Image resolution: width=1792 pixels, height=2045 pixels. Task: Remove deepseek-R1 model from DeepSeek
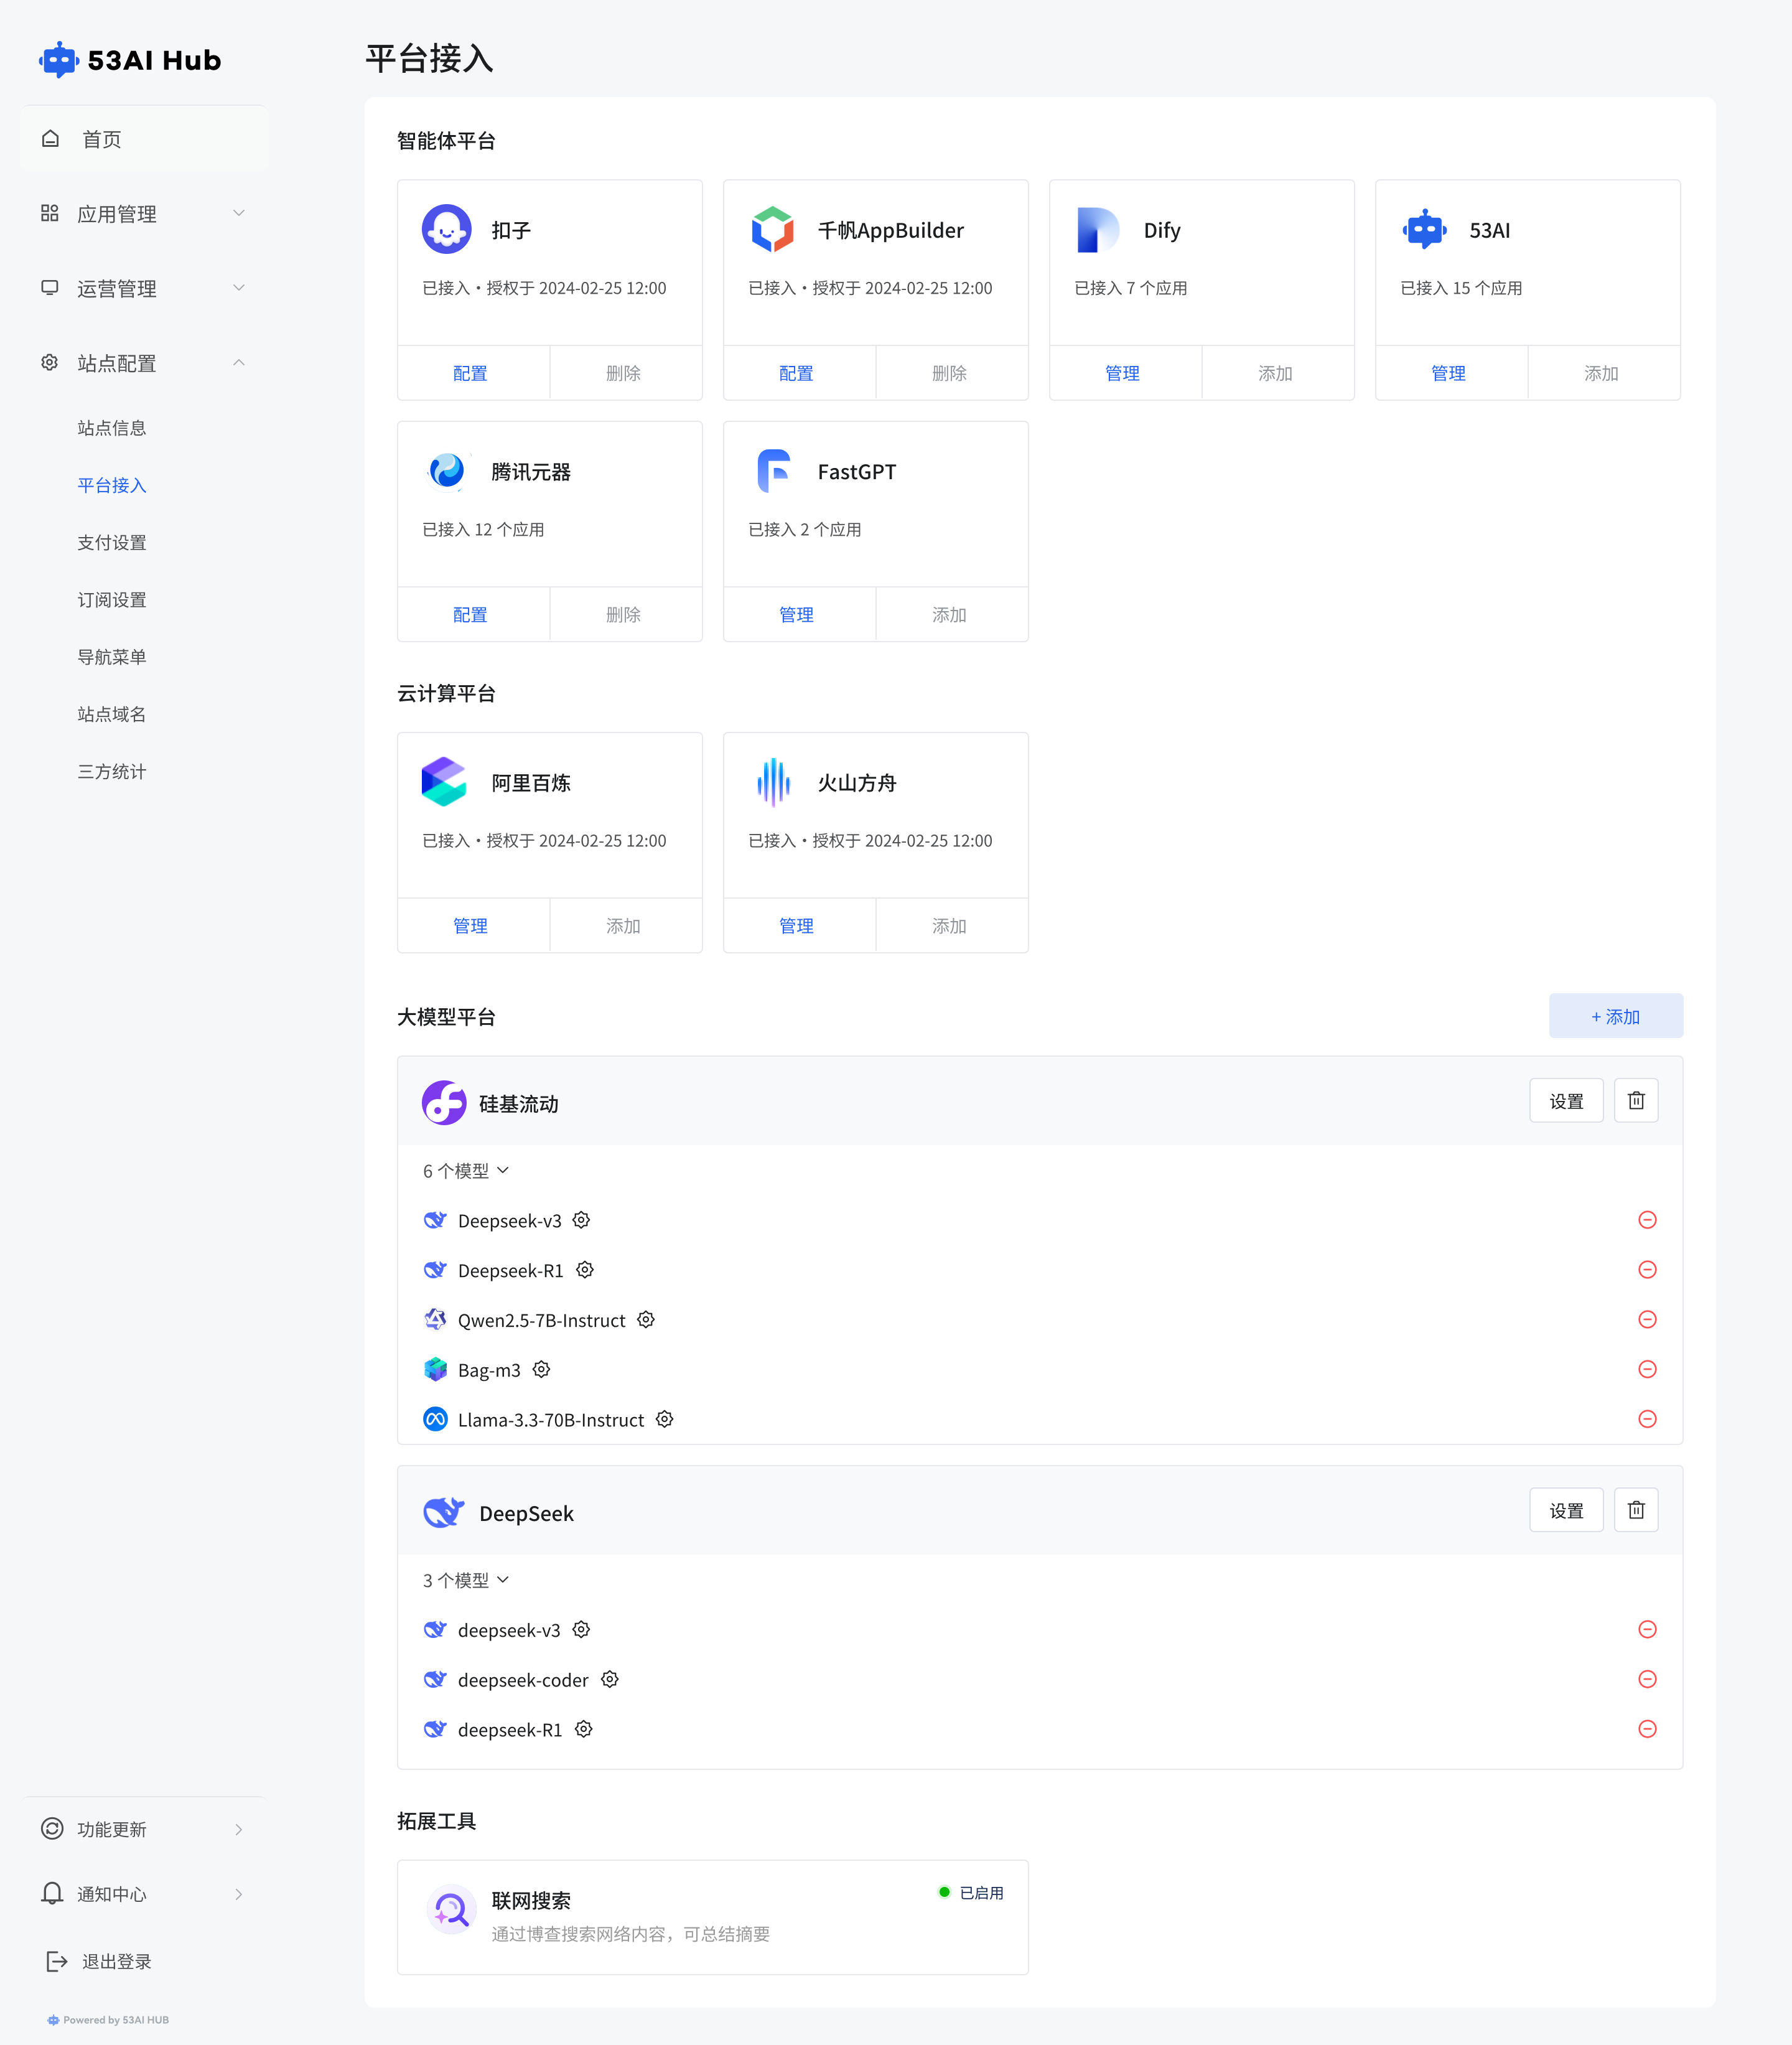tap(1648, 1730)
